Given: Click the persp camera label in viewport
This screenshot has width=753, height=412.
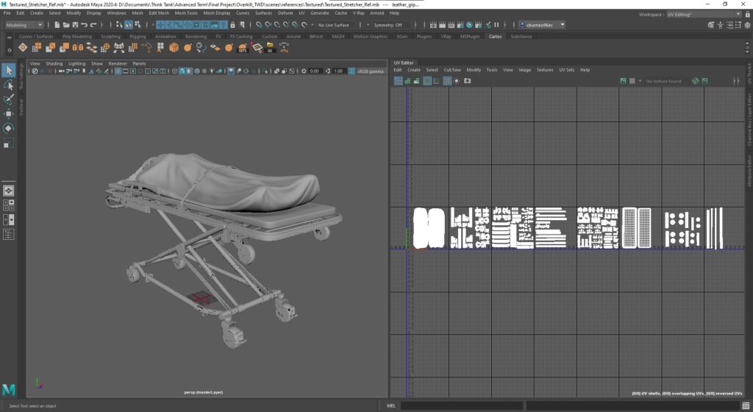Looking at the screenshot, I should click(x=203, y=392).
